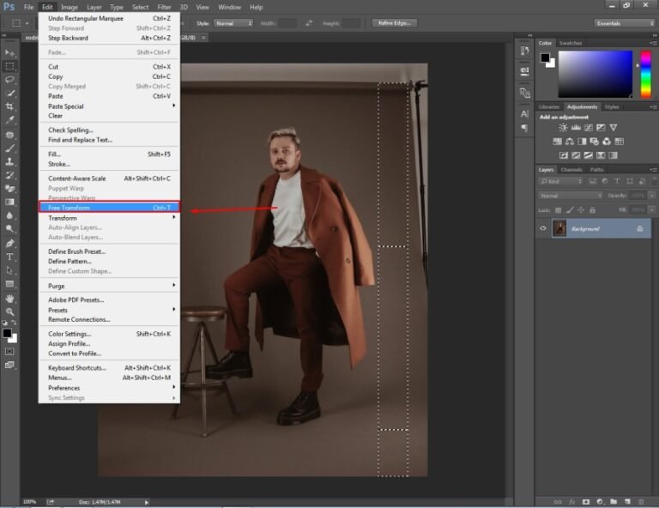Add a Black & White adjustment
659x508 pixels.
coord(582,142)
